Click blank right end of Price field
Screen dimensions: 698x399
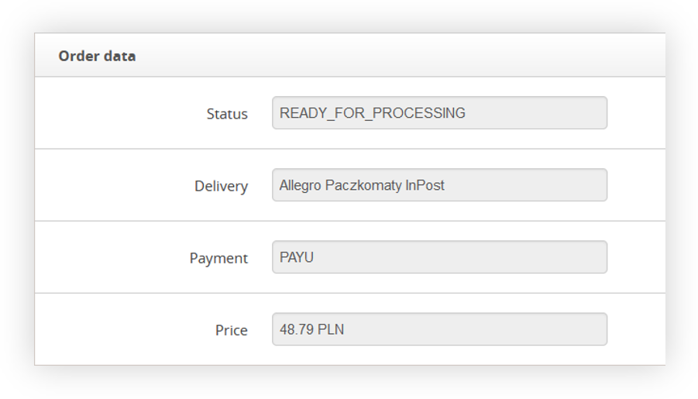573,329
